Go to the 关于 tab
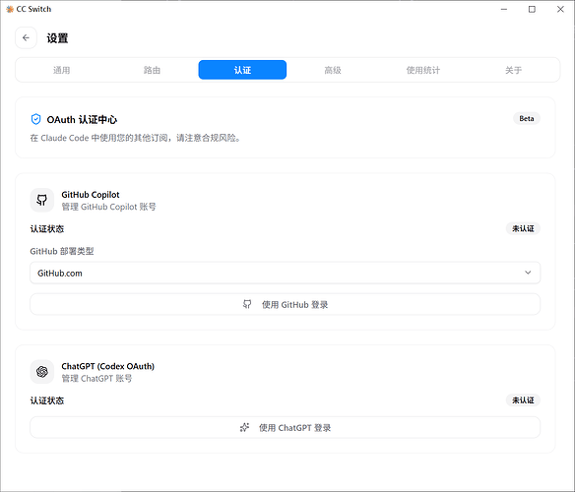The image size is (575, 492). click(x=513, y=70)
